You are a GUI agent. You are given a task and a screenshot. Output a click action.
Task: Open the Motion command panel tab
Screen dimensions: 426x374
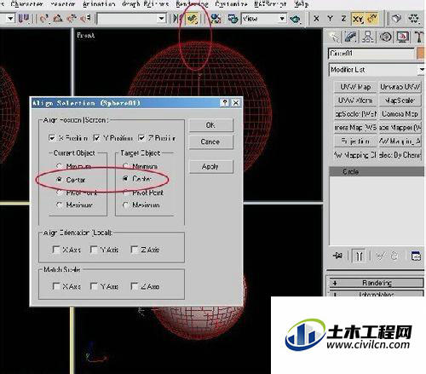385,37
